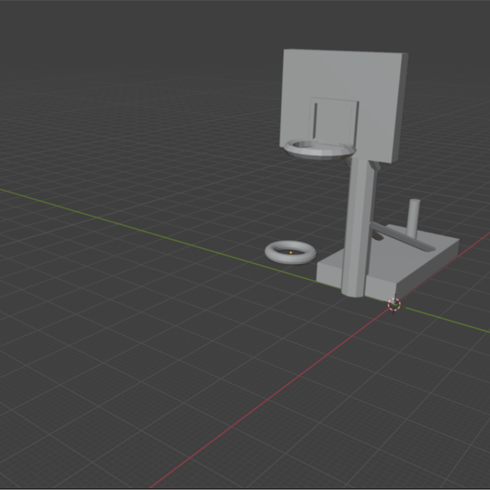The height and width of the screenshot is (490, 490).
Task: Click the 3D cursor crosshair
Action: coord(394,304)
